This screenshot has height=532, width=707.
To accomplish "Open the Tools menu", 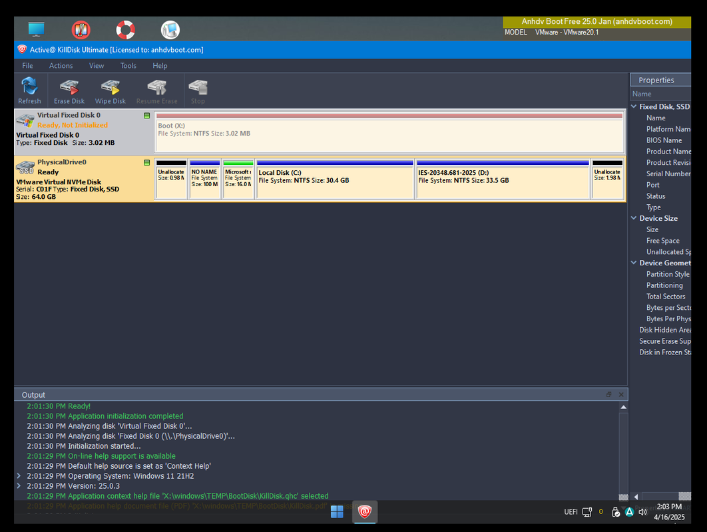I will coord(128,65).
